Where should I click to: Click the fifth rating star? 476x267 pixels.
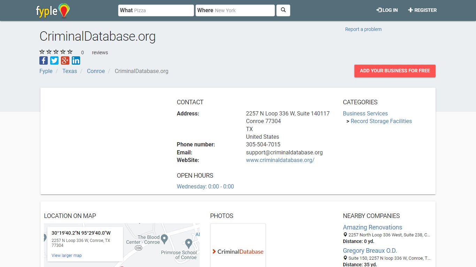coord(70,52)
